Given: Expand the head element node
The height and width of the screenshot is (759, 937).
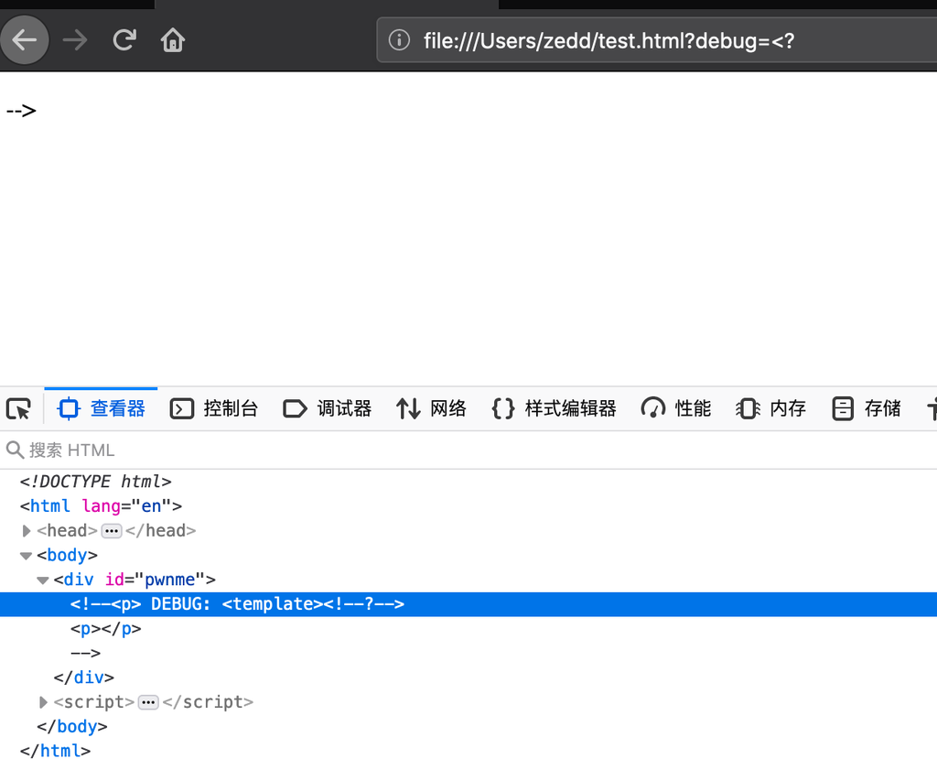Looking at the screenshot, I should point(27,531).
